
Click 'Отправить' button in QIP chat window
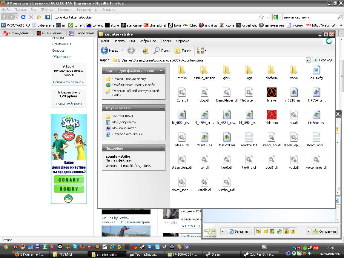pos(325,231)
